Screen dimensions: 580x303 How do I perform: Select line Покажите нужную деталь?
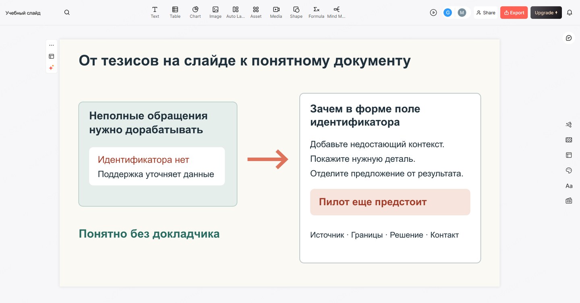362,159
